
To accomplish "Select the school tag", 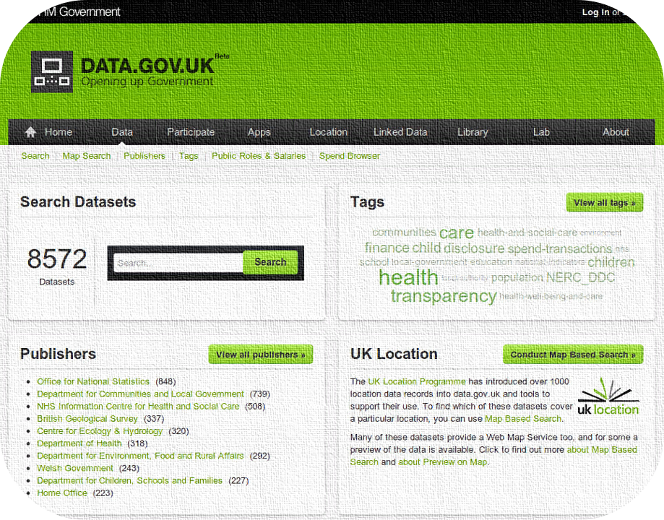I will (x=374, y=262).
